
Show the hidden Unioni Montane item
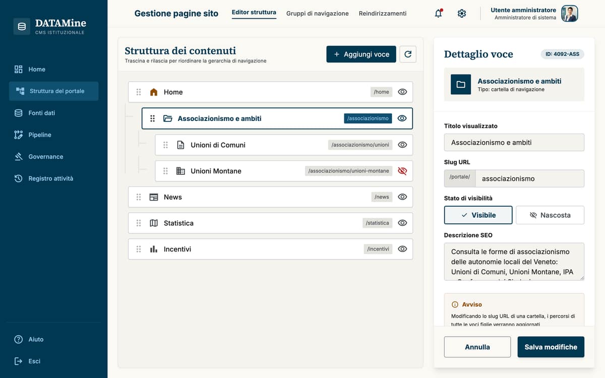(x=402, y=171)
